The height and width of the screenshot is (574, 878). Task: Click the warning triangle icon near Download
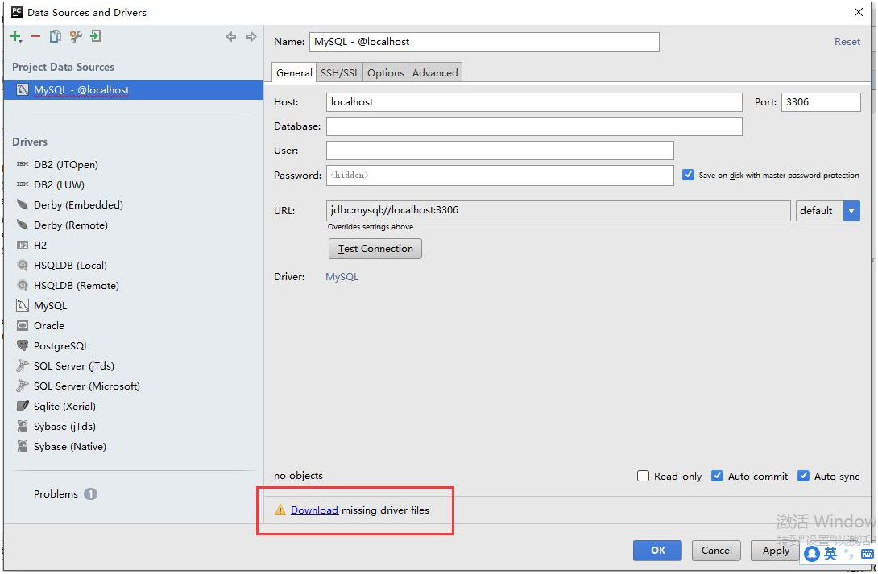(x=280, y=510)
